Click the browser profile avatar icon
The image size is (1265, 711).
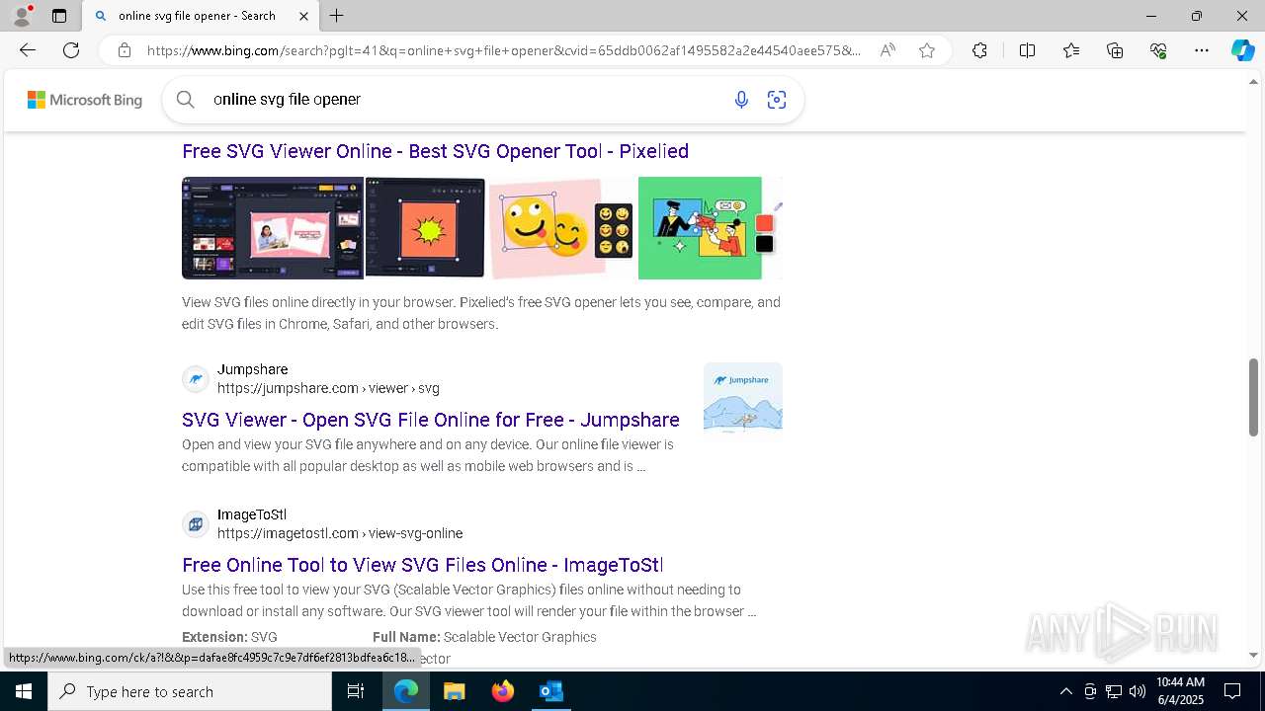coord(22,16)
